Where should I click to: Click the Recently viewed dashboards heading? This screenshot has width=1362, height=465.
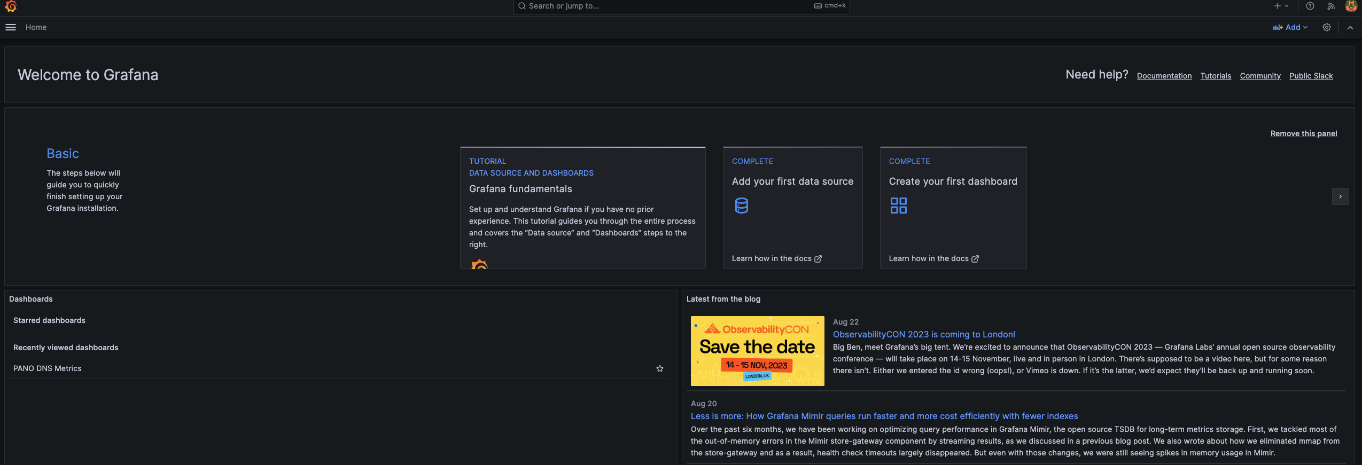click(x=66, y=348)
